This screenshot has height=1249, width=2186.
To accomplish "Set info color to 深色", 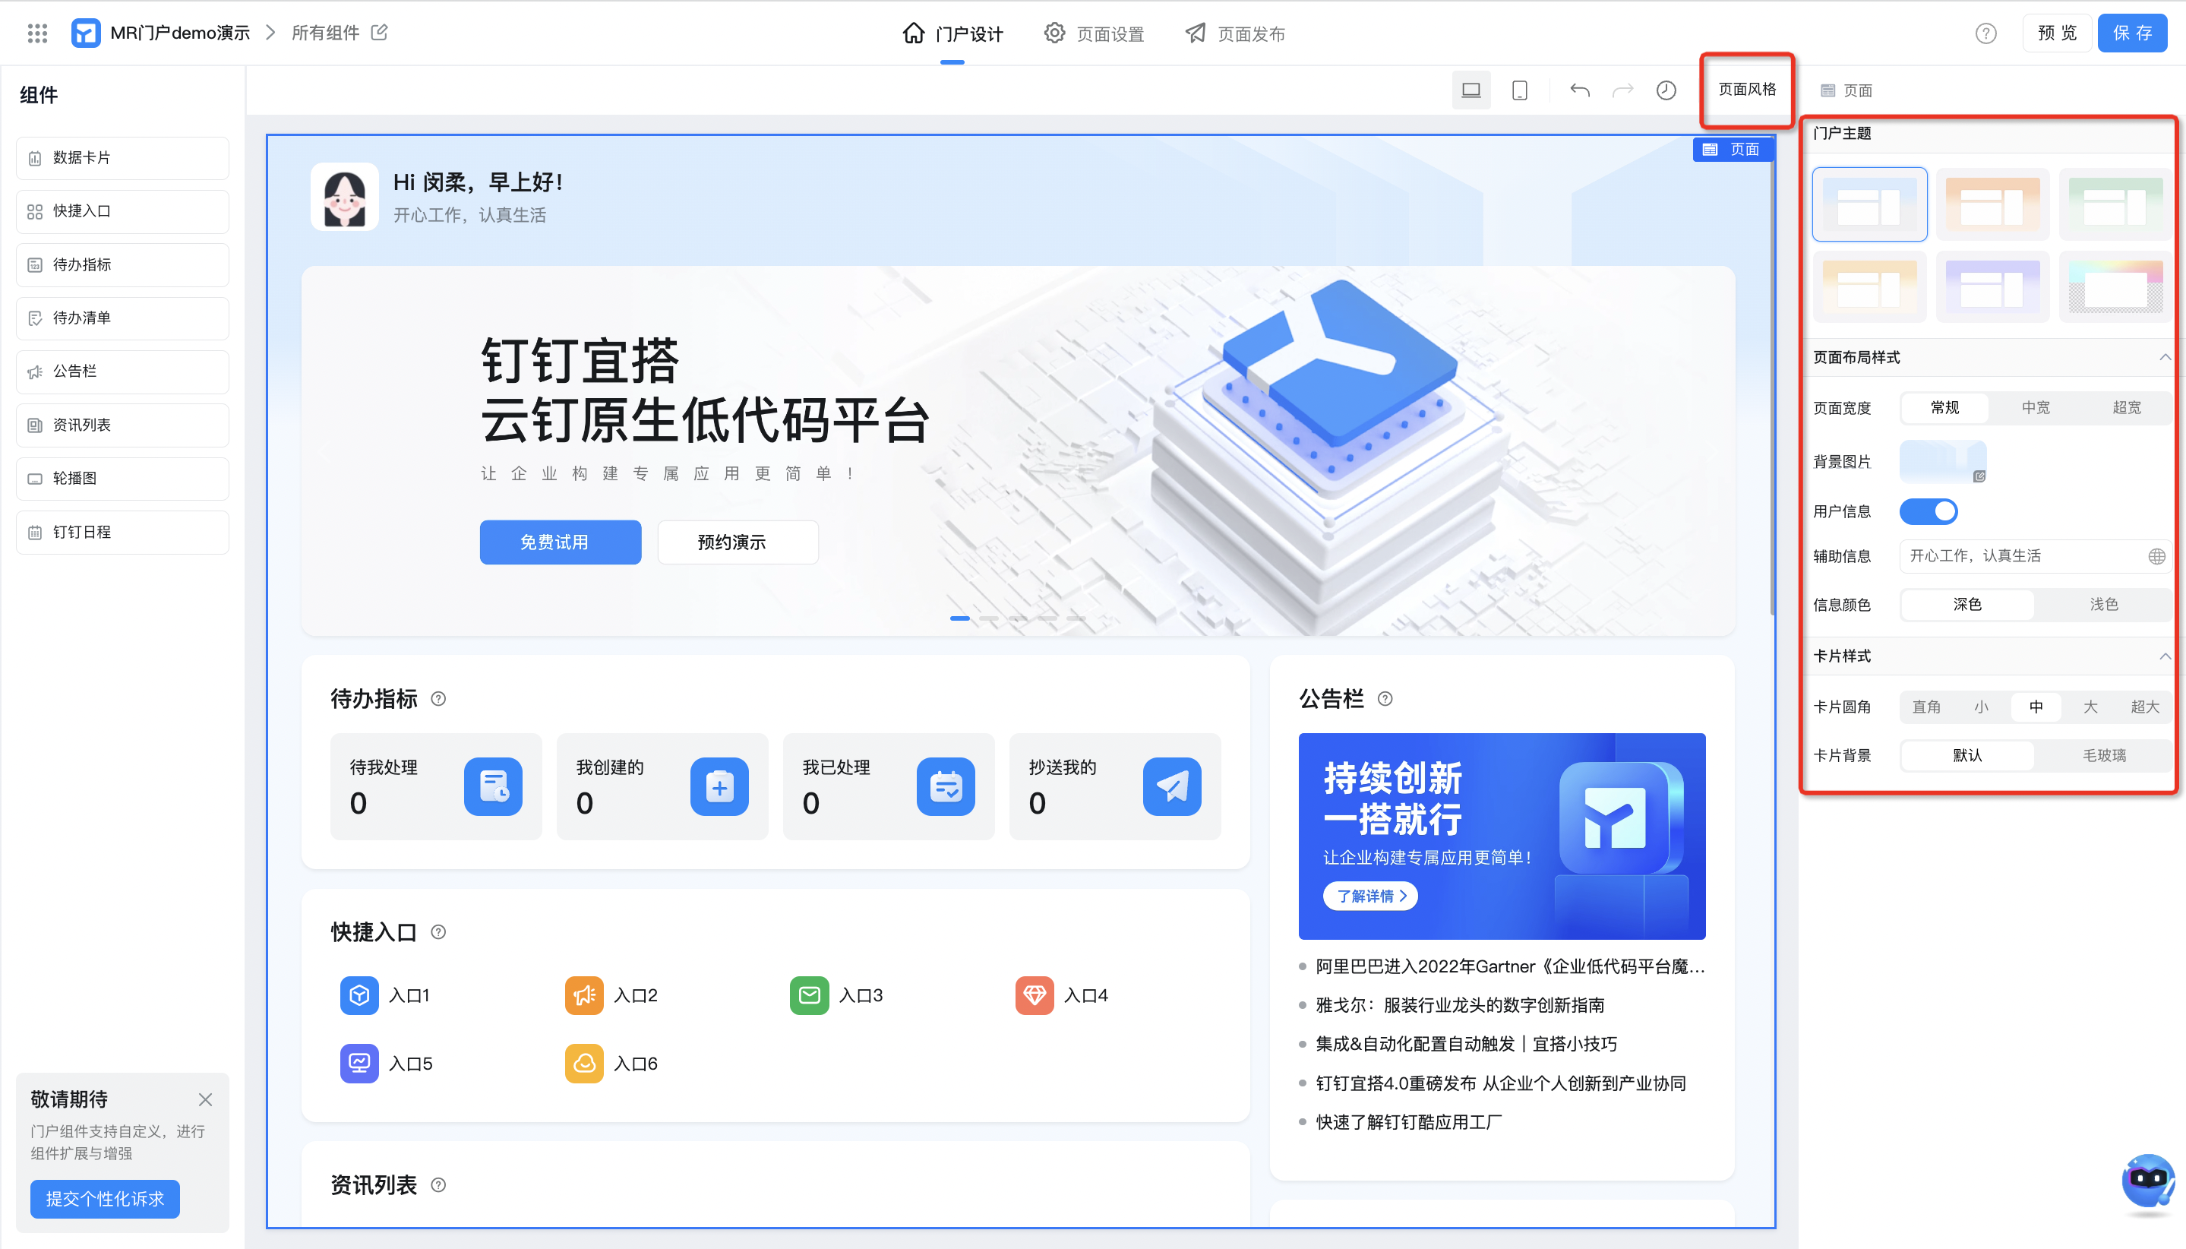I will tap(1967, 605).
